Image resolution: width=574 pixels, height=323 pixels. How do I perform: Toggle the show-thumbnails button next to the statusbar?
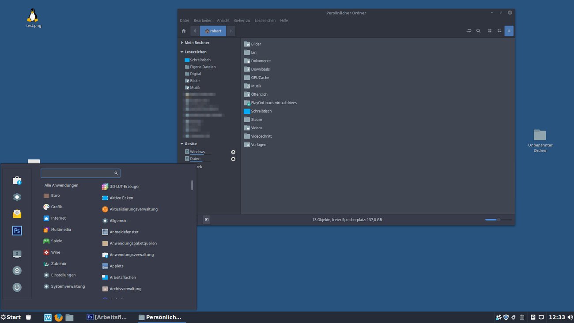click(x=207, y=219)
